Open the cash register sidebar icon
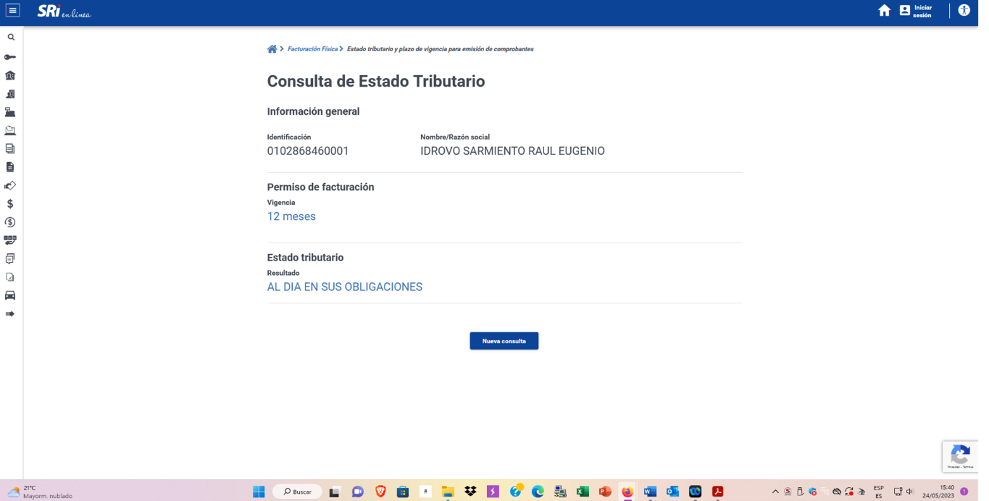The image size is (989, 501). click(x=10, y=112)
